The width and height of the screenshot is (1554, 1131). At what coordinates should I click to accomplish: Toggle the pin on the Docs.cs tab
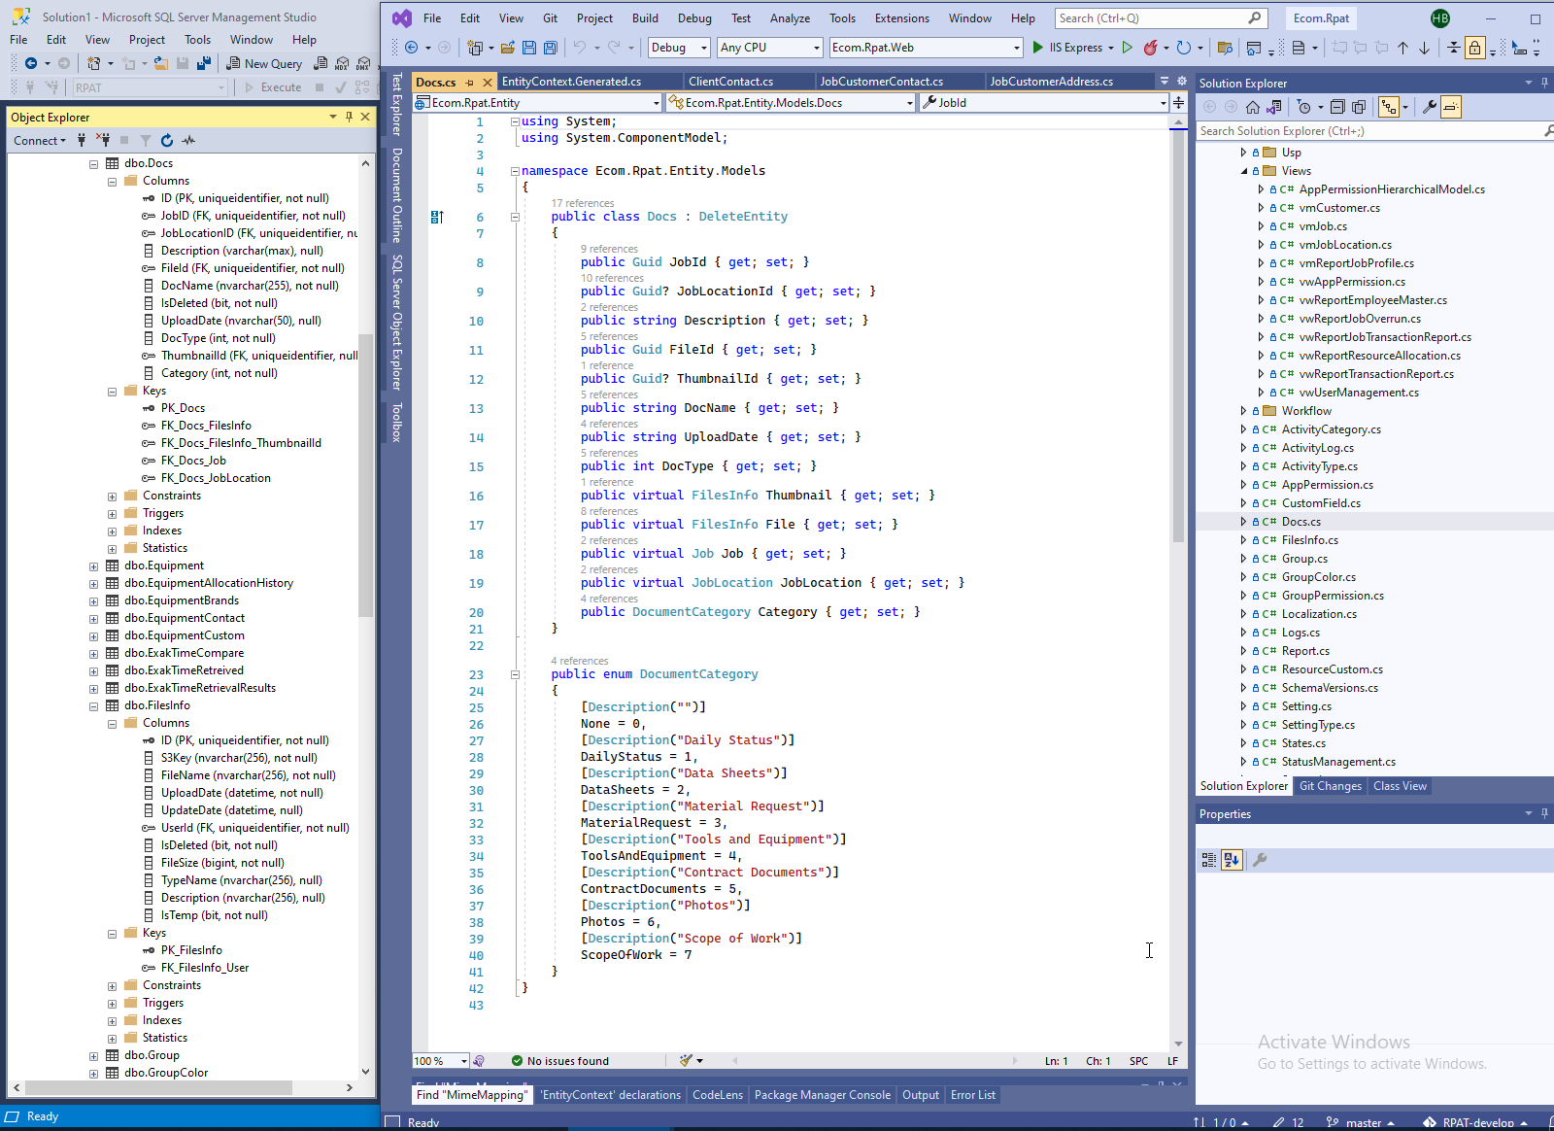point(470,83)
